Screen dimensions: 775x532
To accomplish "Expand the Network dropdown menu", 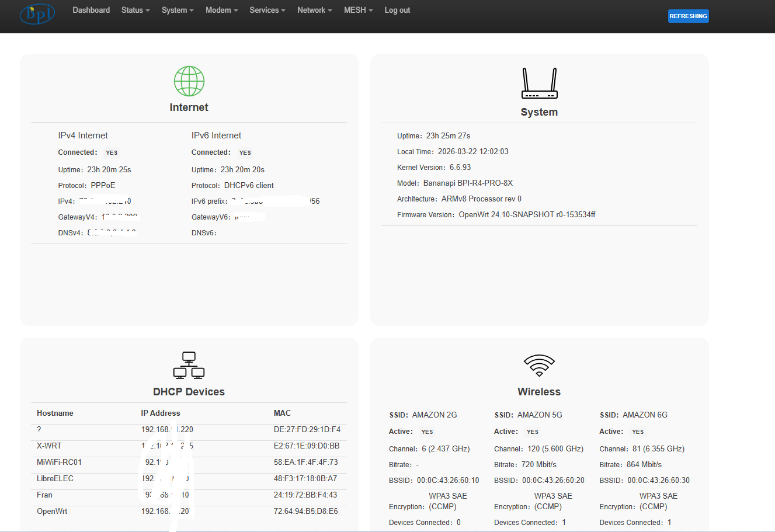I will point(314,11).
